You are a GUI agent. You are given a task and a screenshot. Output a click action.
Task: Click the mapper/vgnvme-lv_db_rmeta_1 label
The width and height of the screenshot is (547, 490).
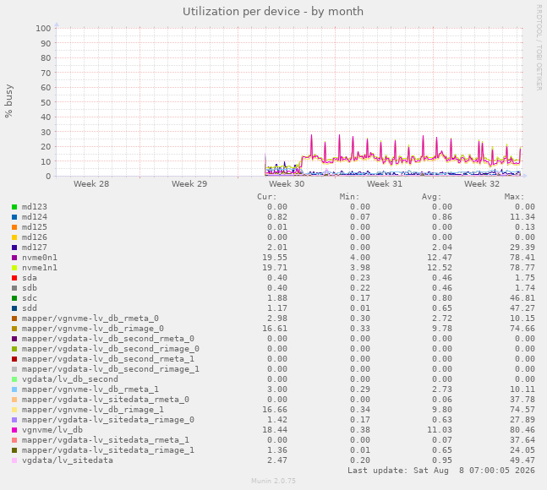(x=90, y=389)
